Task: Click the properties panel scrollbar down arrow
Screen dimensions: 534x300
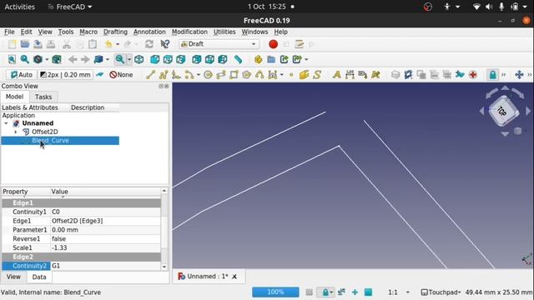Action: 164,267
